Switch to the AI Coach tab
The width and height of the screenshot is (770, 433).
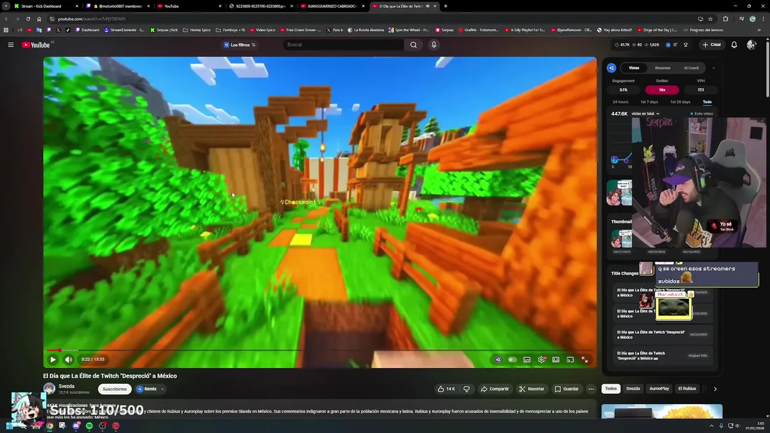[x=691, y=68]
